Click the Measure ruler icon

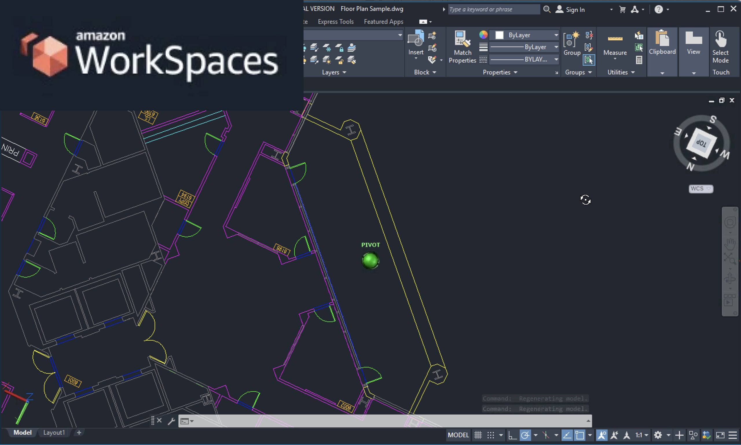(x=615, y=38)
